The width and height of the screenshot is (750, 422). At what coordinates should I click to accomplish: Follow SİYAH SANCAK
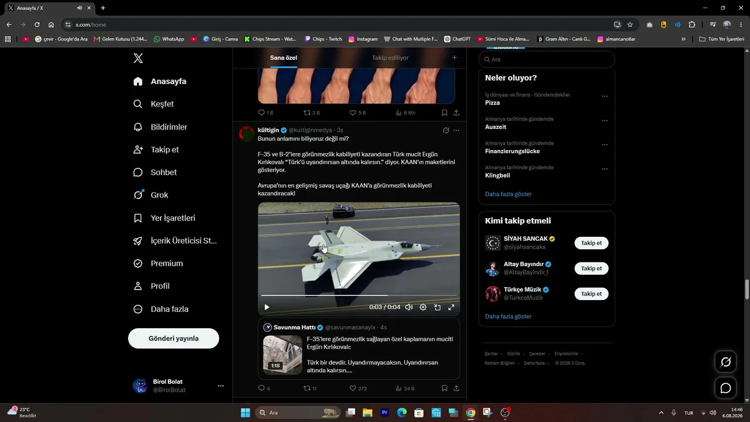click(591, 243)
